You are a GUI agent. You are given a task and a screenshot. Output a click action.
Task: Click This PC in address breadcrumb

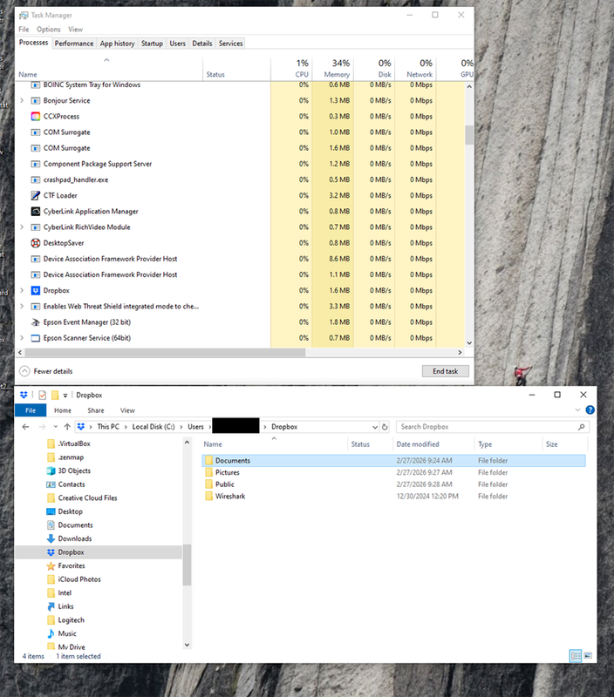coord(108,427)
